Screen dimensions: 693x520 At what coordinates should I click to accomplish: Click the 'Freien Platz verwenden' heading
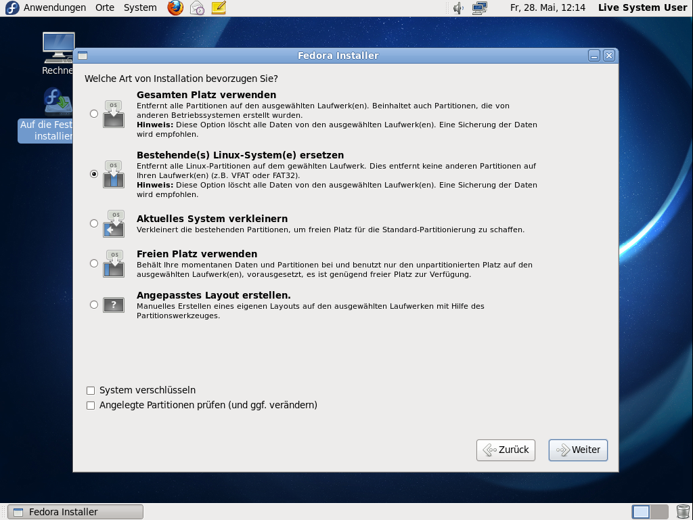197,254
